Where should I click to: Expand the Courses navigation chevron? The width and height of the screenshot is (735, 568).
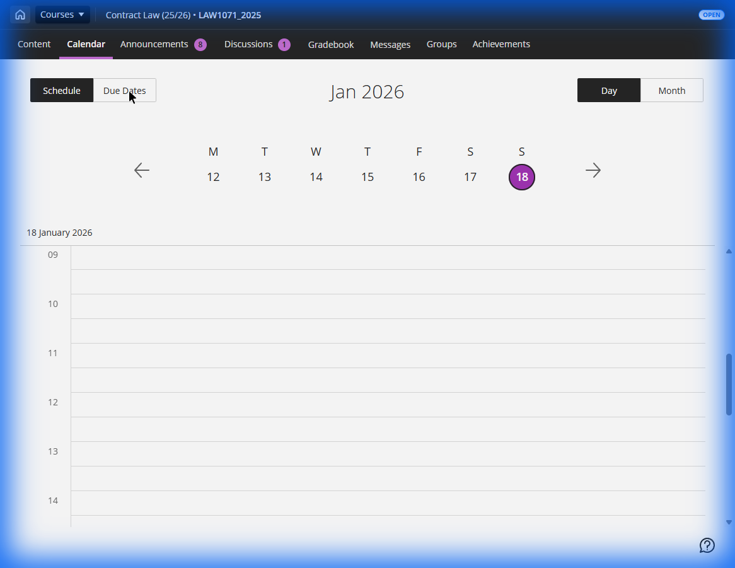[x=79, y=14]
